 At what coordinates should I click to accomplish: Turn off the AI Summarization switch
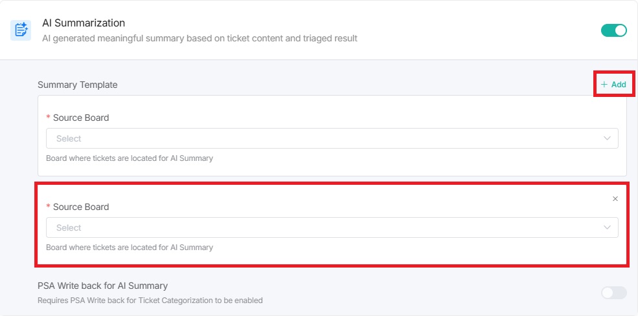point(613,30)
